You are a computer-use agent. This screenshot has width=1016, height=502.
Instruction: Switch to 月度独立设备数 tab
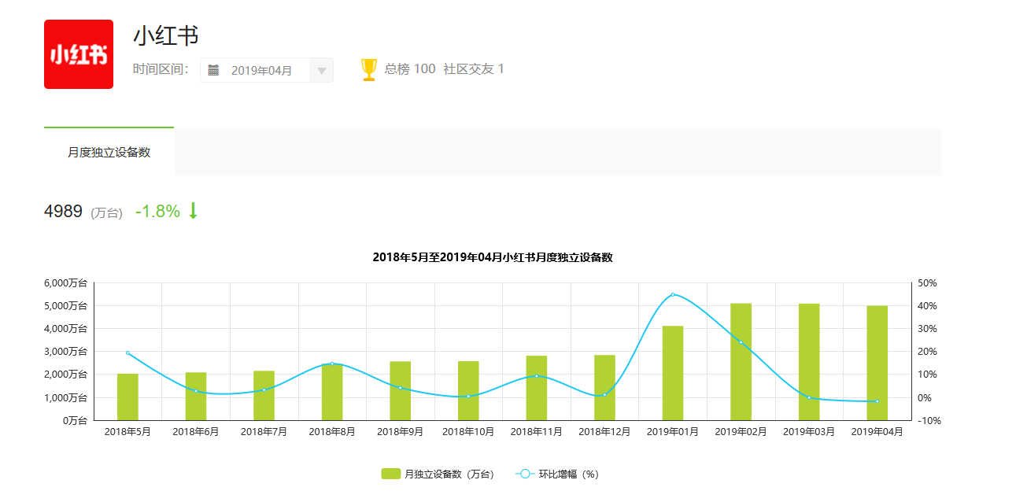tap(109, 153)
